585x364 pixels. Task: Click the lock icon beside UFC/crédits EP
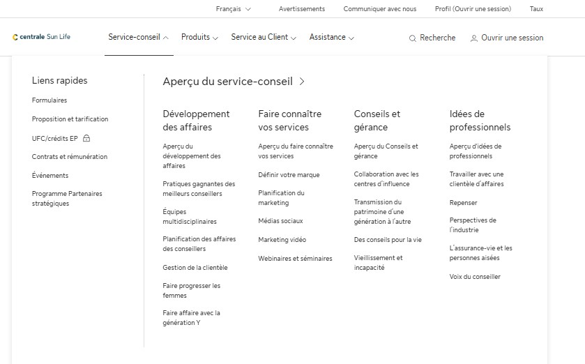click(x=87, y=138)
